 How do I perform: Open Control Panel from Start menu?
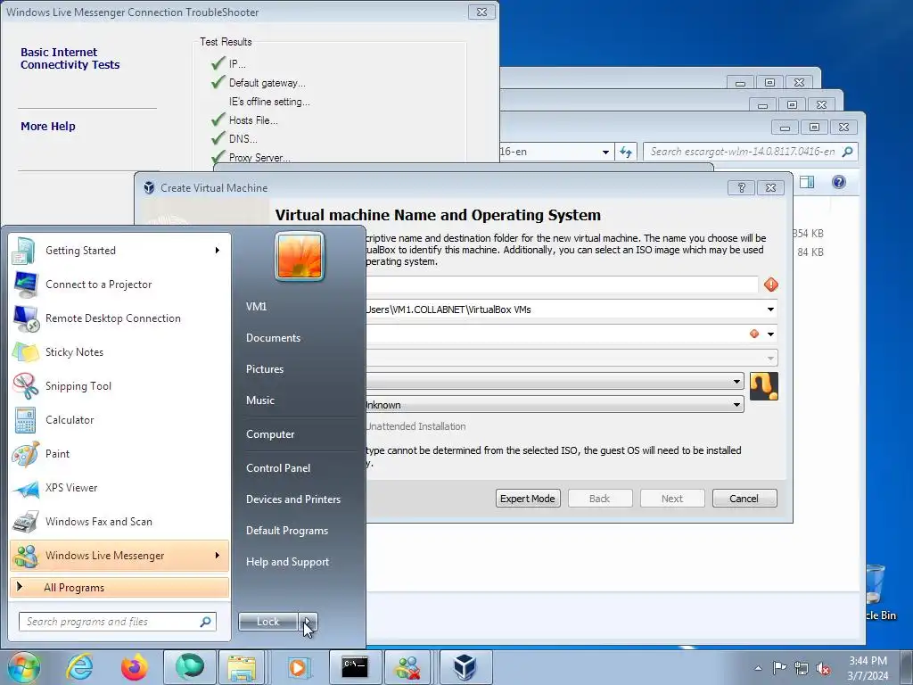pos(278,467)
